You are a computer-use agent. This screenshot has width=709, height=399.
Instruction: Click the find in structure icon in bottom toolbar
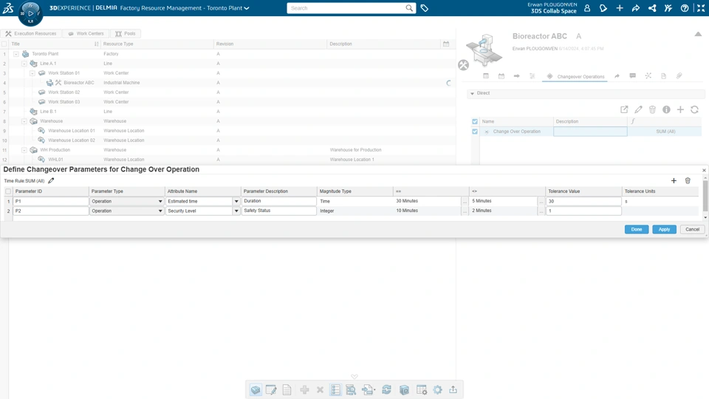click(351, 389)
